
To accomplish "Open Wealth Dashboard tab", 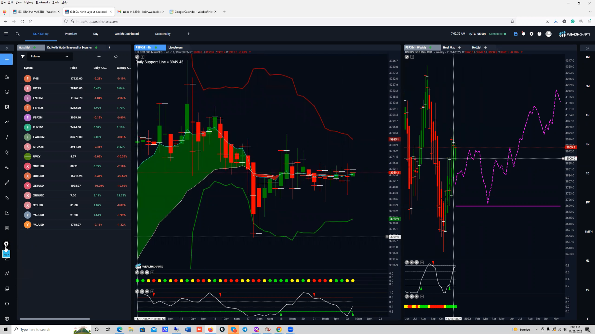I will [127, 34].
